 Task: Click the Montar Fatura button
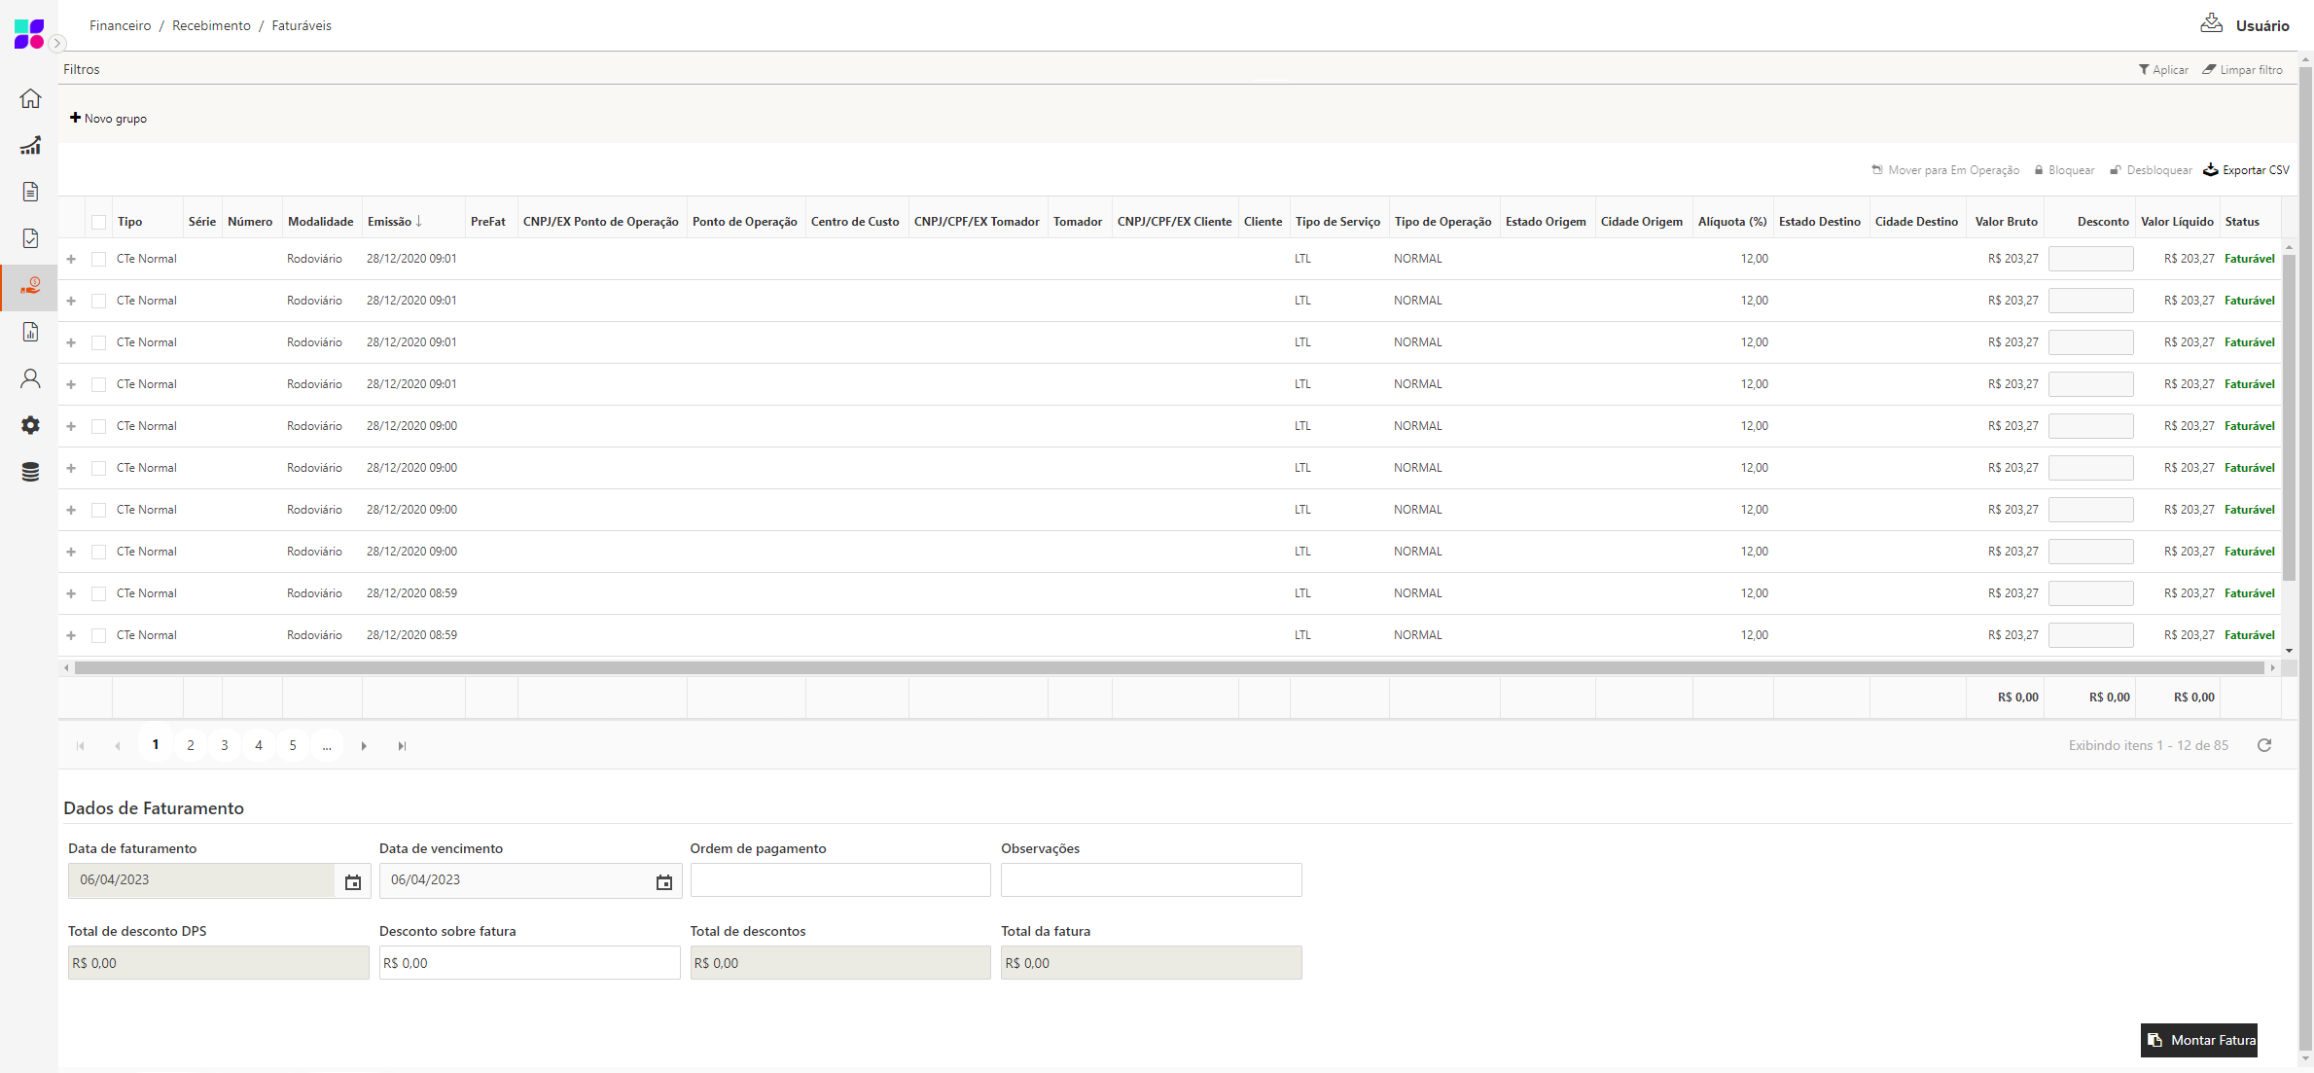click(x=2199, y=1040)
